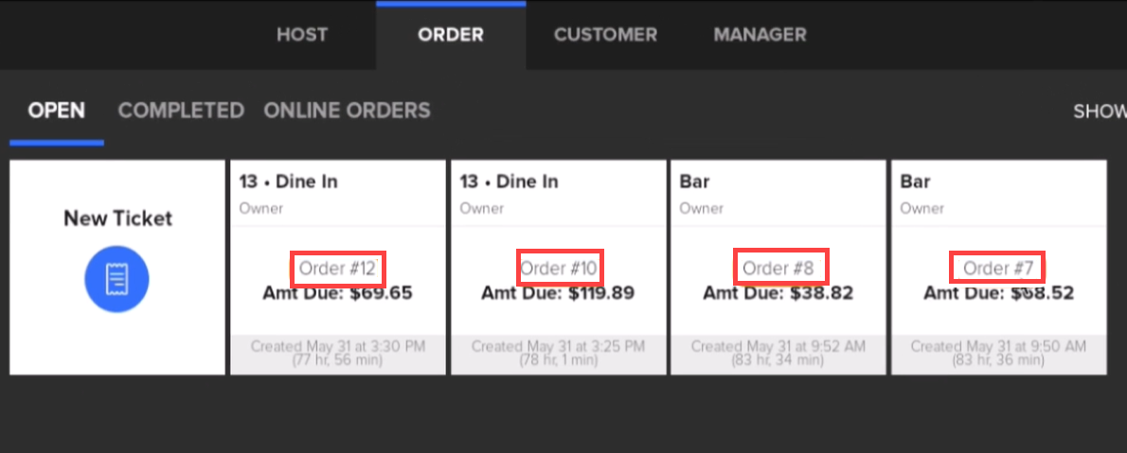Show OPEN tickets list
The height and width of the screenshot is (453, 1127).
[57, 111]
